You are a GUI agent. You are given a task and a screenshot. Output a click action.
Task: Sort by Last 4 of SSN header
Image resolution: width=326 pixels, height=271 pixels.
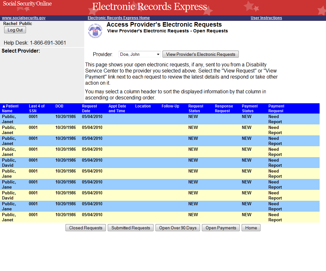(x=37, y=108)
